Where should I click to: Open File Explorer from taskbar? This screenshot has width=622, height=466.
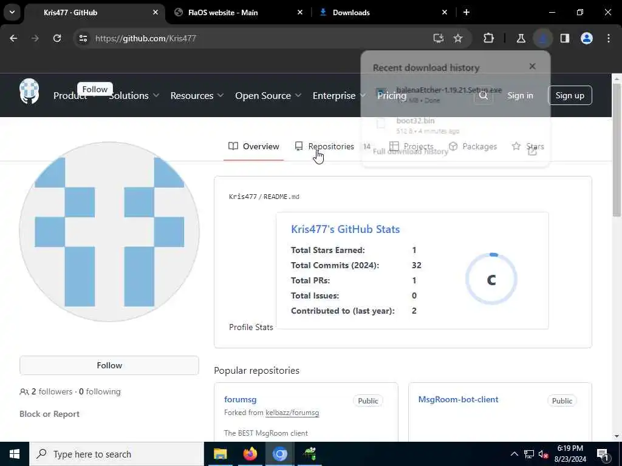click(220, 454)
